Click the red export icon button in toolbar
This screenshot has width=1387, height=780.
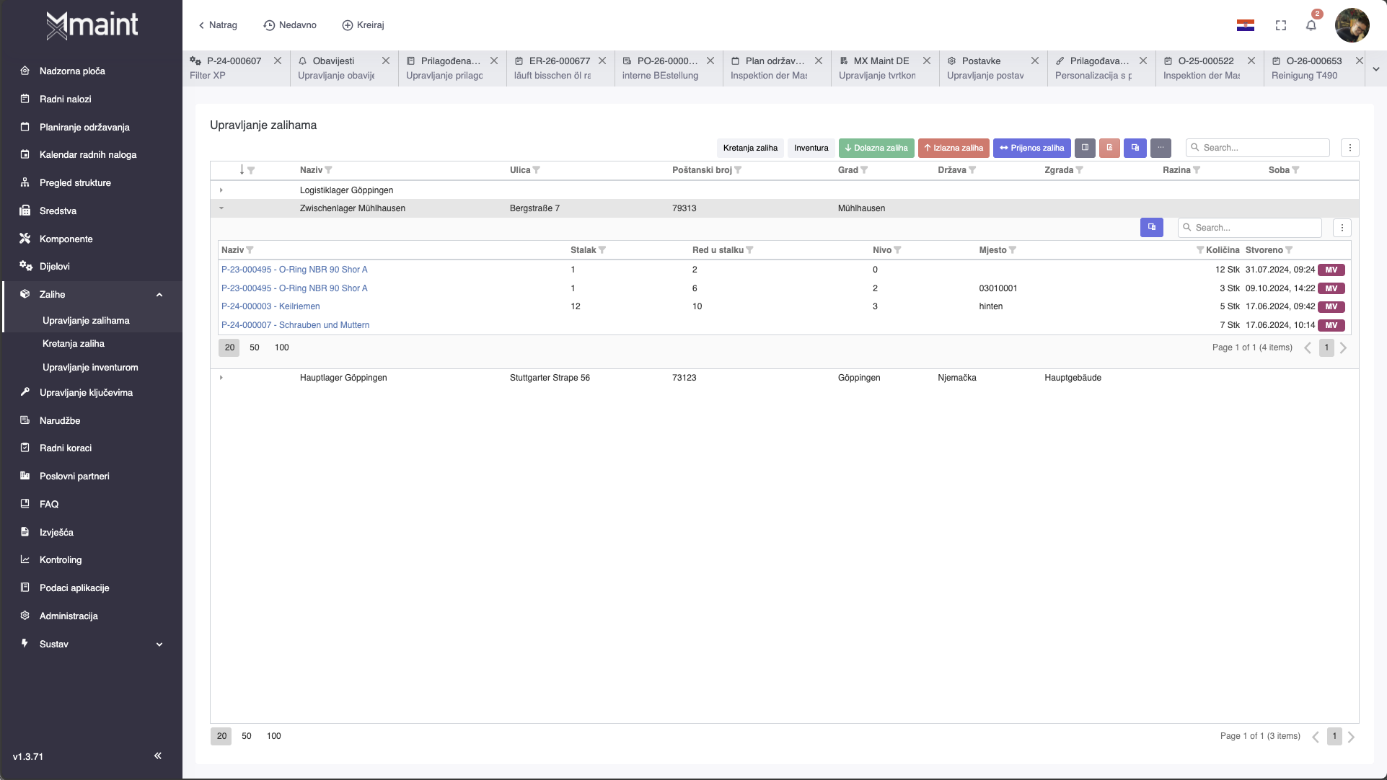click(x=1109, y=148)
